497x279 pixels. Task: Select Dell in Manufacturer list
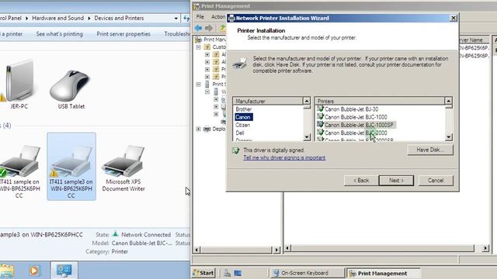click(240, 133)
